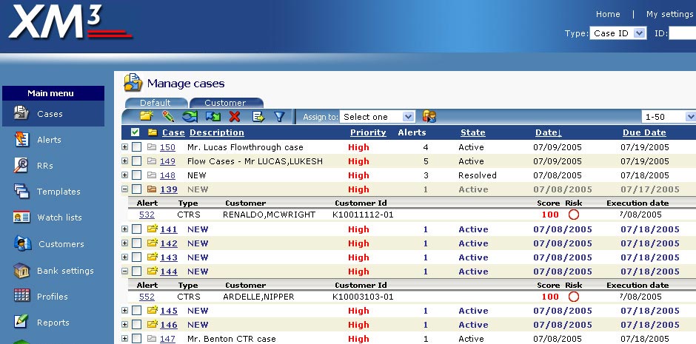Screen dimensions: 696x344
Task: Click the Manage cases header icon
Action: [133, 83]
